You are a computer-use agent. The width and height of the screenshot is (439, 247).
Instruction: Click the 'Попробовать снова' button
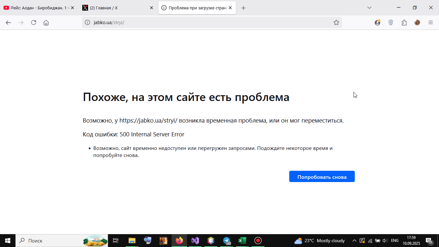click(x=322, y=177)
